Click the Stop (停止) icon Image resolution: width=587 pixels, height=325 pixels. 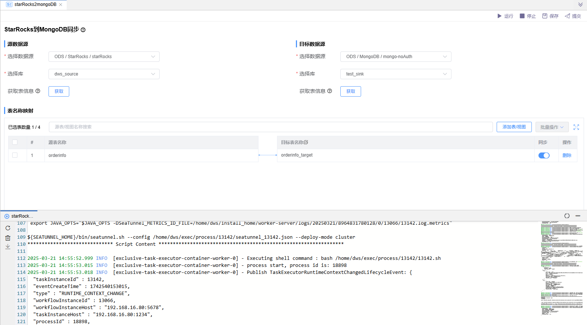tap(522, 16)
